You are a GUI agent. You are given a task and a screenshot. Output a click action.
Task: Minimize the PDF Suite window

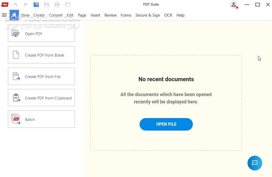pyautogui.click(x=247, y=5)
